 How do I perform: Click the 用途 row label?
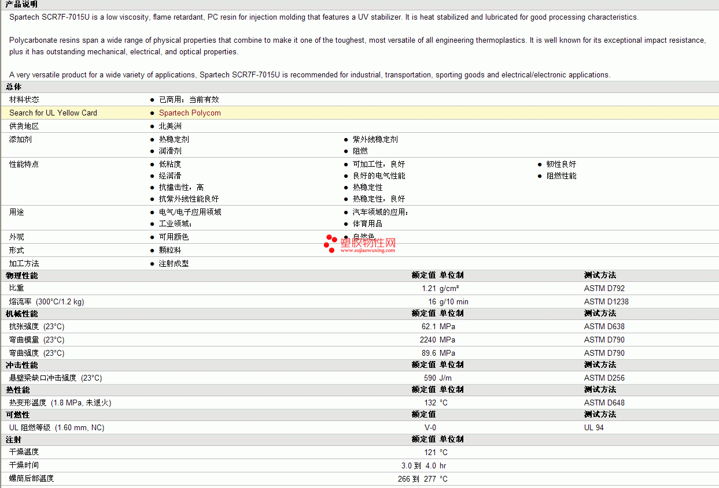[17, 213]
